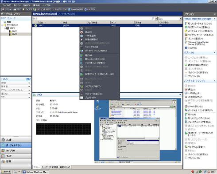217x174 pixels.
Task: Click the Clear filter link
Action: (28, 79)
